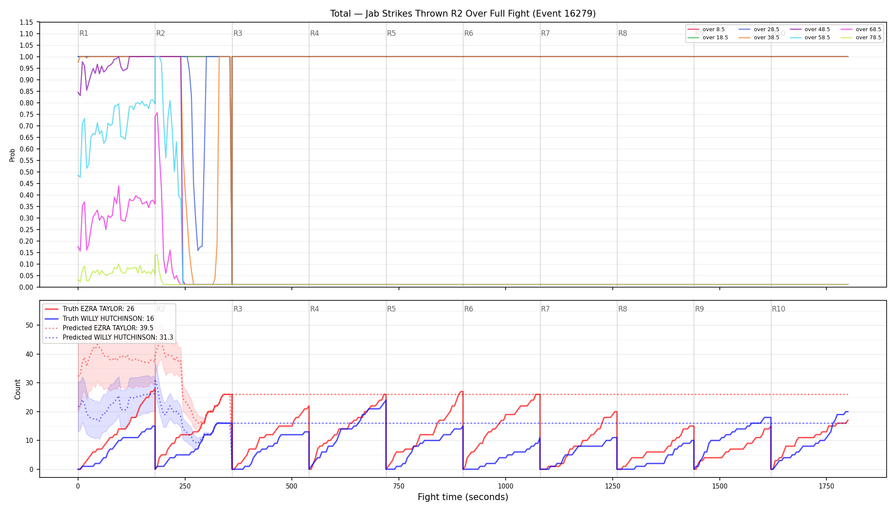Click the R1 round label in top chart
Viewport: 896px width, 512px height.
[84, 33]
